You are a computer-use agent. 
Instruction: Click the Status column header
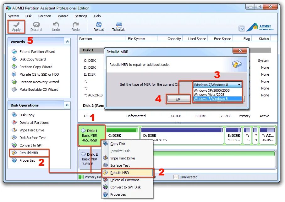(261, 39)
